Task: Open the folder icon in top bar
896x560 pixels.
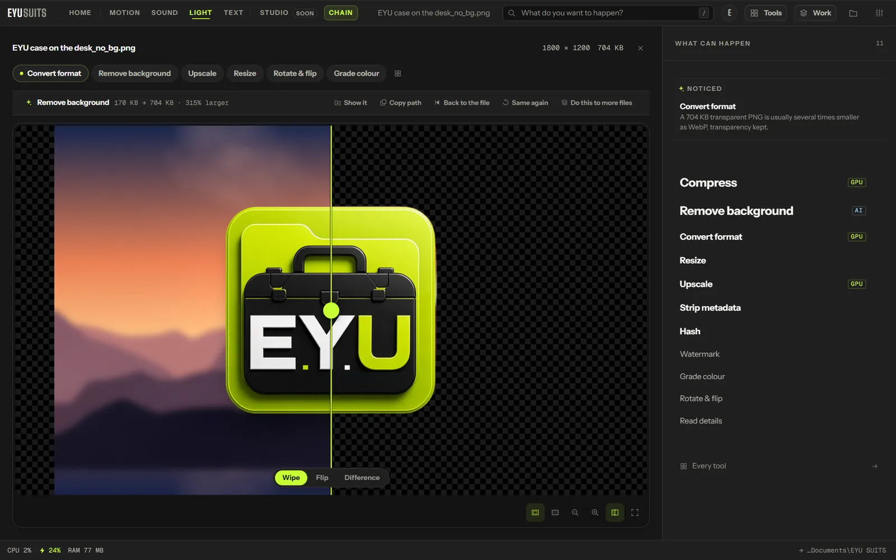Action: tap(853, 13)
